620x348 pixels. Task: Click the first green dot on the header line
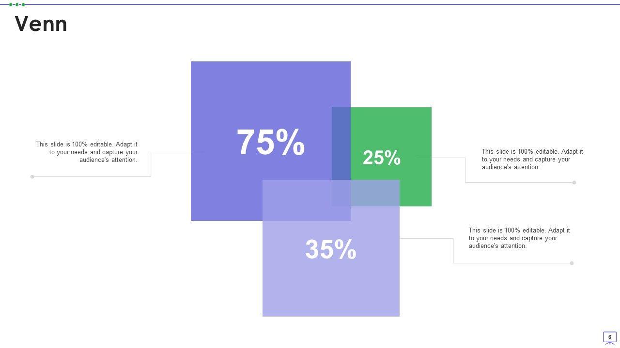coord(11,4)
